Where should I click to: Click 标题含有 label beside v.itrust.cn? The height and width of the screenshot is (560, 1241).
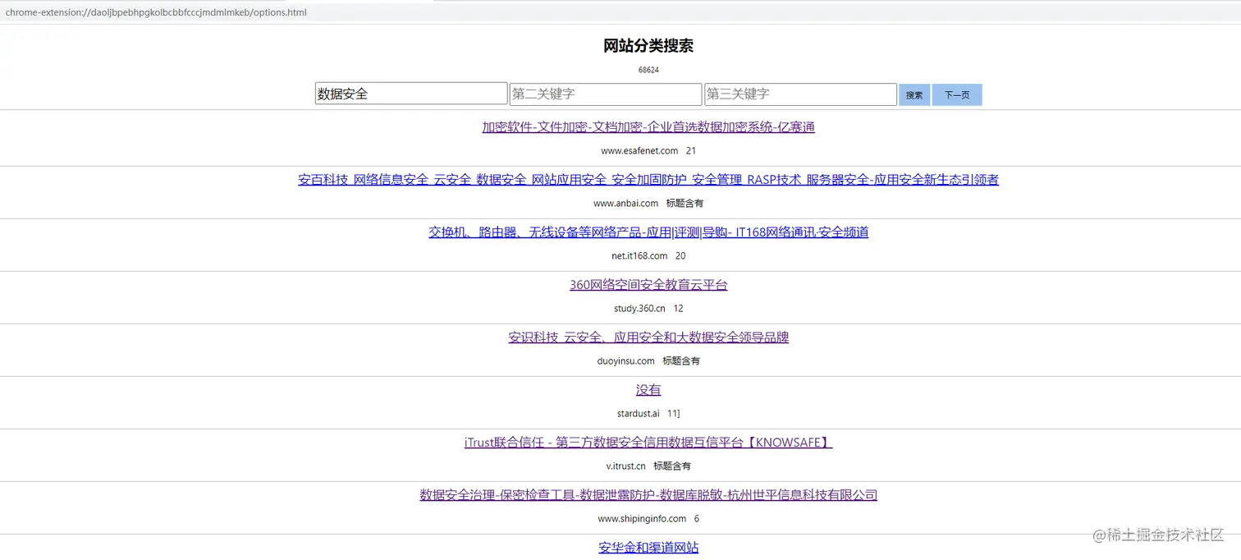tap(672, 466)
